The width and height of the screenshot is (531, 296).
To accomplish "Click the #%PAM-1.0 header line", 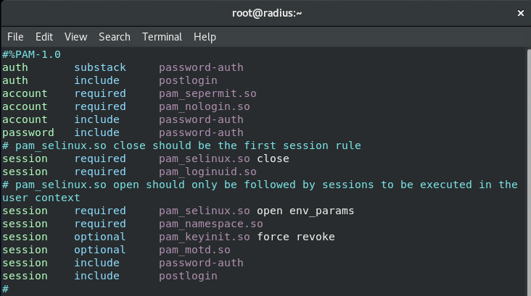I will click(31, 54).
